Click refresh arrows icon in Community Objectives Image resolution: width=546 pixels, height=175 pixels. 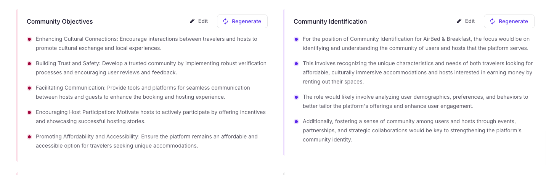225,21
